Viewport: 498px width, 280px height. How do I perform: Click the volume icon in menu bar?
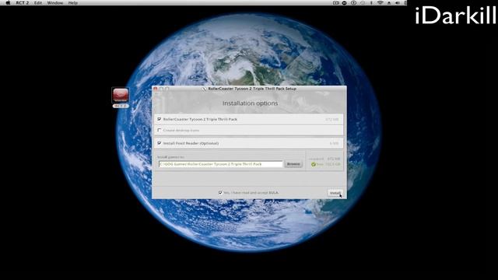coord(398,2)
